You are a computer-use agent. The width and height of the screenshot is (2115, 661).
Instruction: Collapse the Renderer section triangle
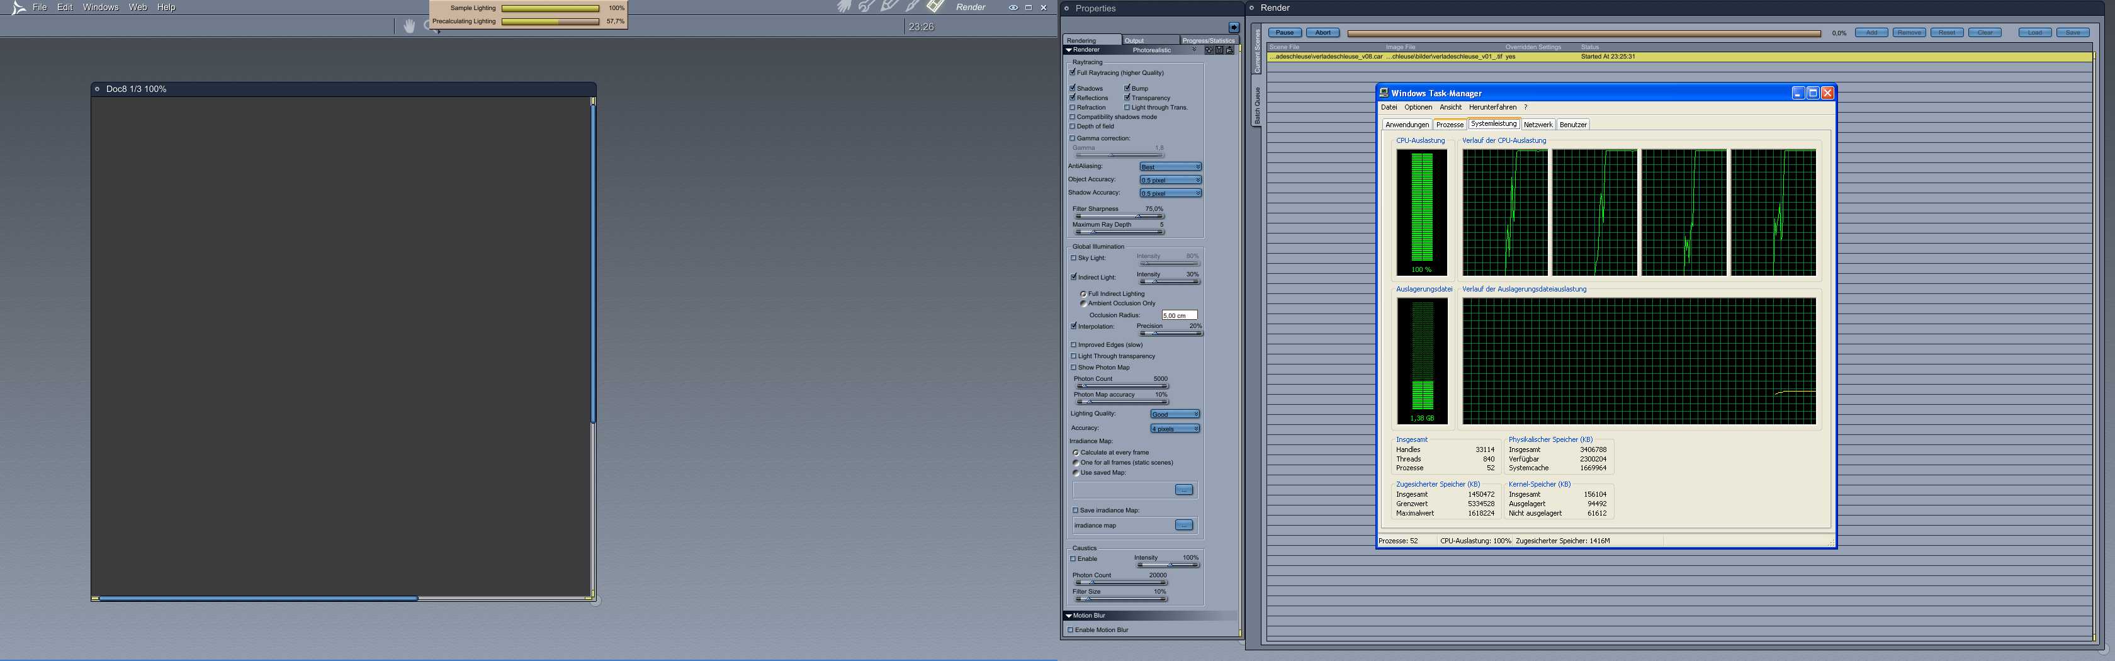click(x=1068, y=50)
